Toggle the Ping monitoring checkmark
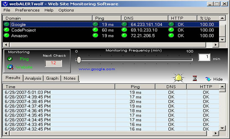The height and width of the screenshot is (139, 230). 10,59
